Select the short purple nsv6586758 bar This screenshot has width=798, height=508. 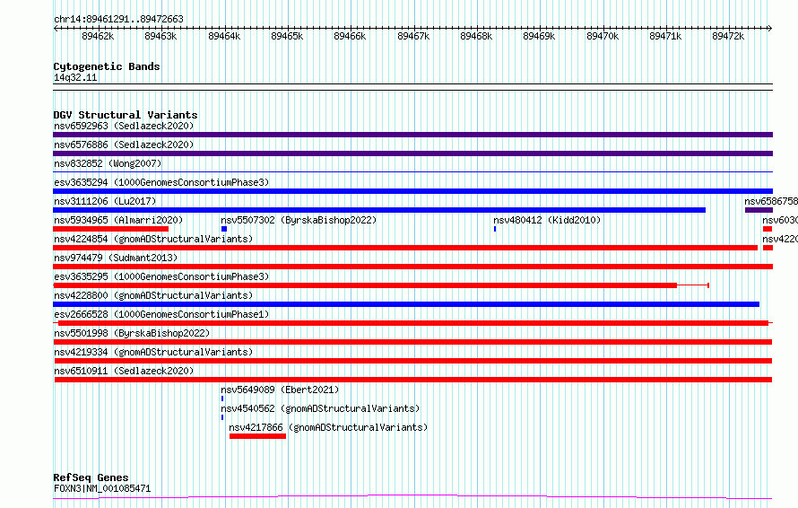pos(759,210)
